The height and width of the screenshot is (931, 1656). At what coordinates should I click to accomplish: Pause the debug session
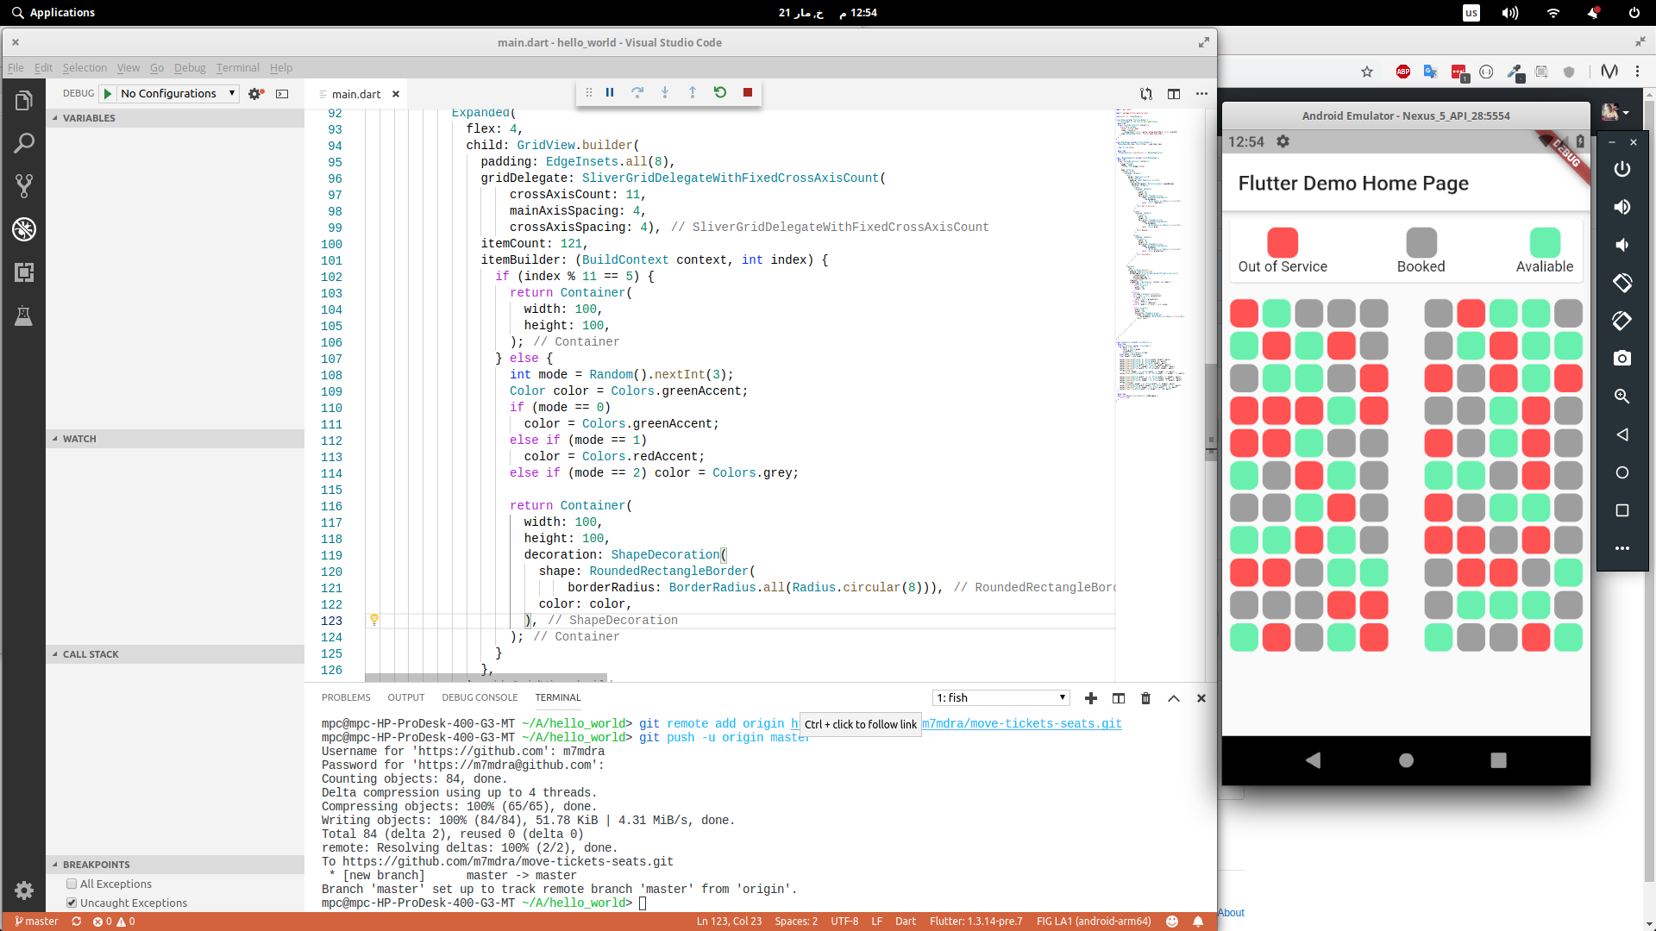click(x=610, y=92)
